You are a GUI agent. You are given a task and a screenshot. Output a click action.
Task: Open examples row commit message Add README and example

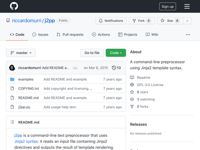click(x=66, y=79)
